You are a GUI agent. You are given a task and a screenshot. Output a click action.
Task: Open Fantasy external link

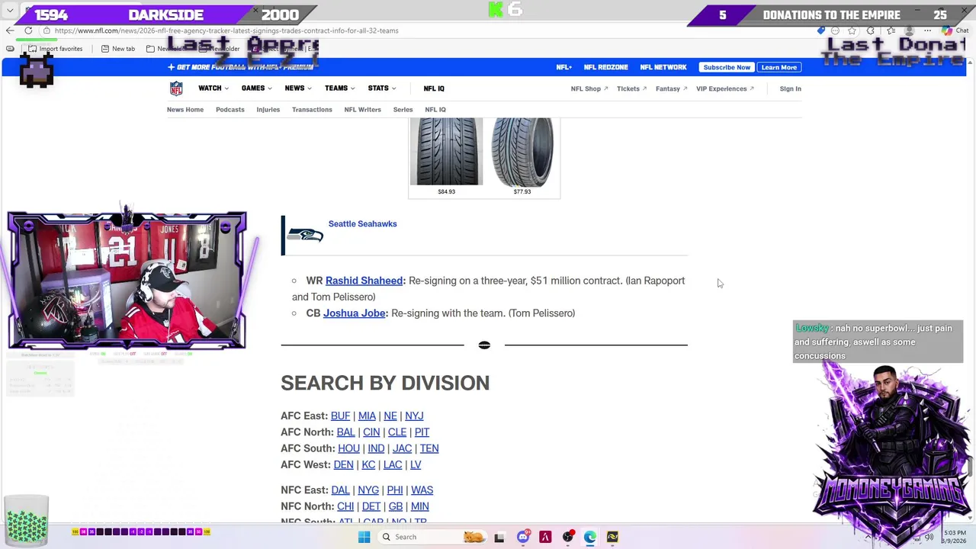point(672,88)
